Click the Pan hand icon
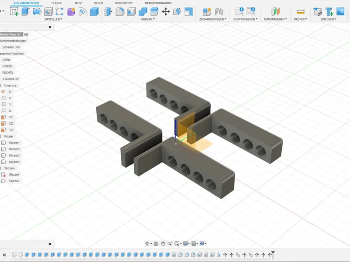 [163, 244]
